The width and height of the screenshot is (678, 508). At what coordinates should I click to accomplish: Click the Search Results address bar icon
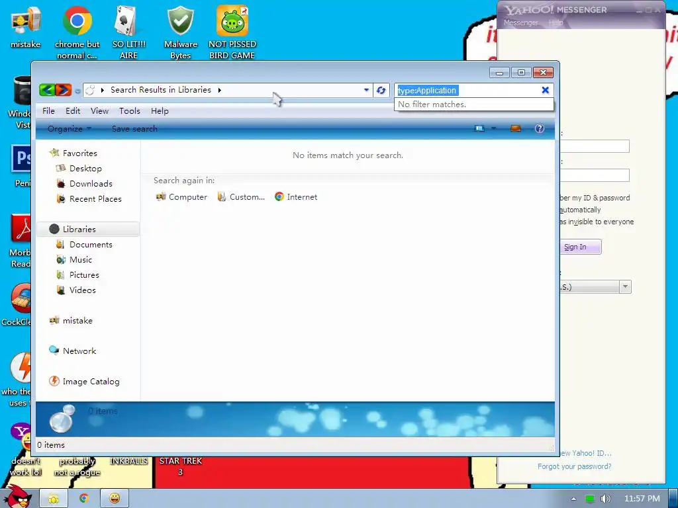point(90,90)
